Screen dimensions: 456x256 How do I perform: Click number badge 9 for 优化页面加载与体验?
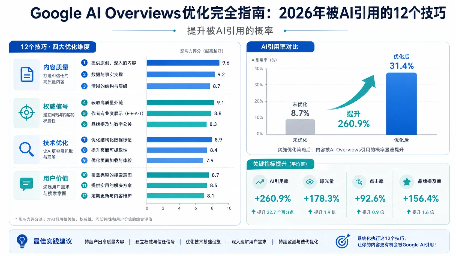click(84, 161)
